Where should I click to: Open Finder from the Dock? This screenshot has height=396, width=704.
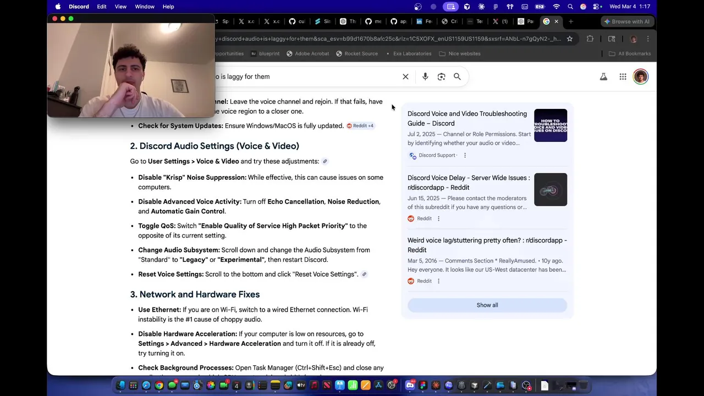point(120,386)
